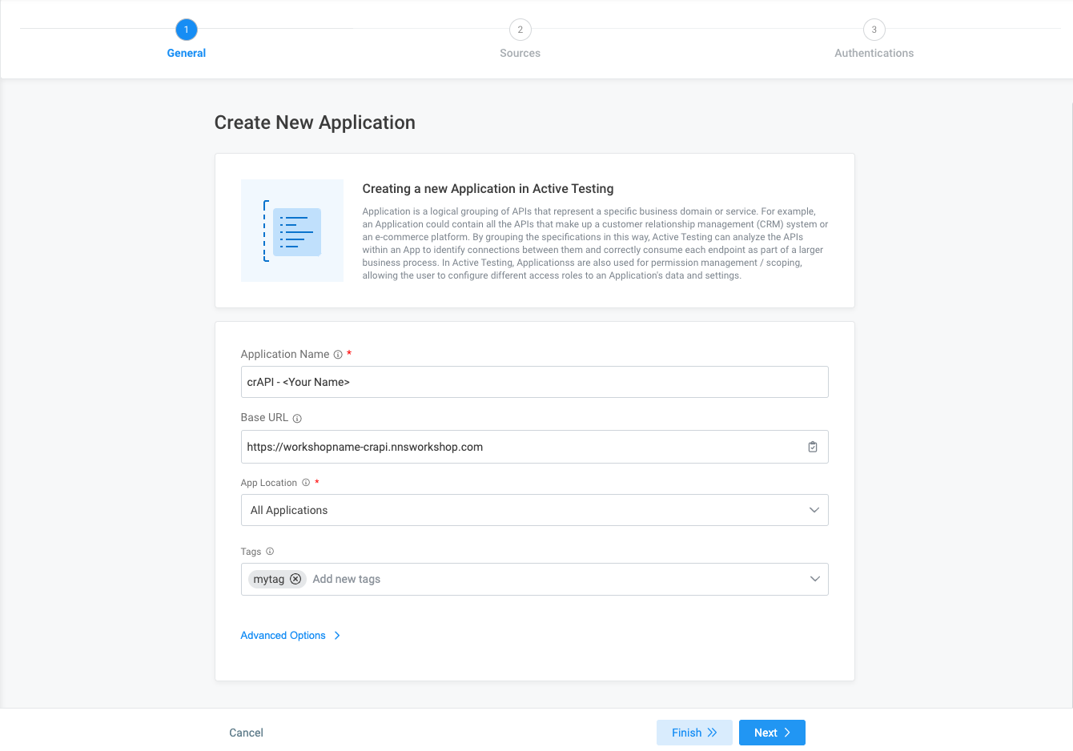The image size is (1073, 751).
Task: Click the Next button
Action: [x=772, y=733]
